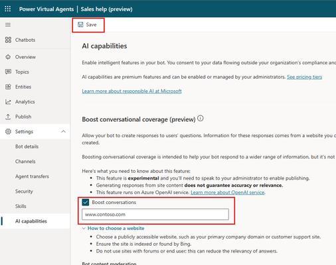Click the www.contoso.com website field
The width and height of the screenshot is (336, 265).
pyautogui.click(x=155, y=215)
